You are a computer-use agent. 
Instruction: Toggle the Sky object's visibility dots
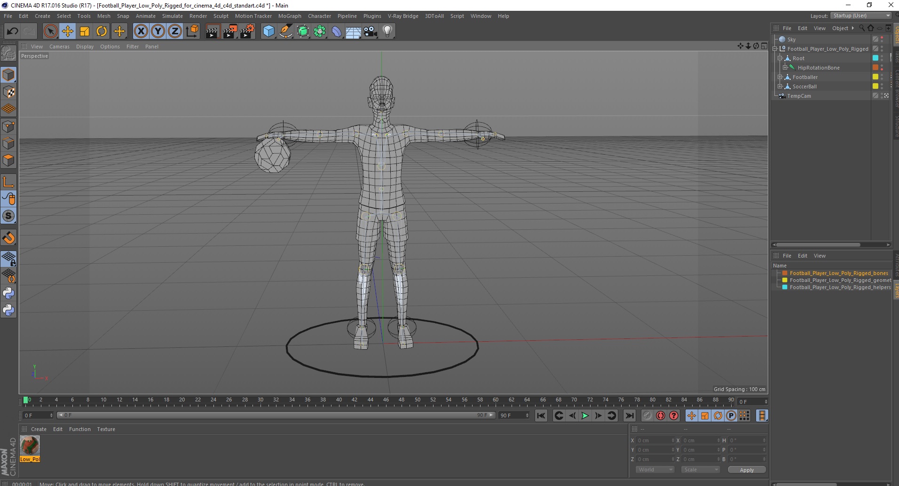(882, 39)
